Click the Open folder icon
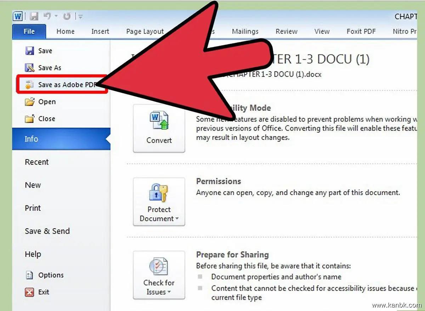The height and width of the screenshot is (311, 425). 30,102
